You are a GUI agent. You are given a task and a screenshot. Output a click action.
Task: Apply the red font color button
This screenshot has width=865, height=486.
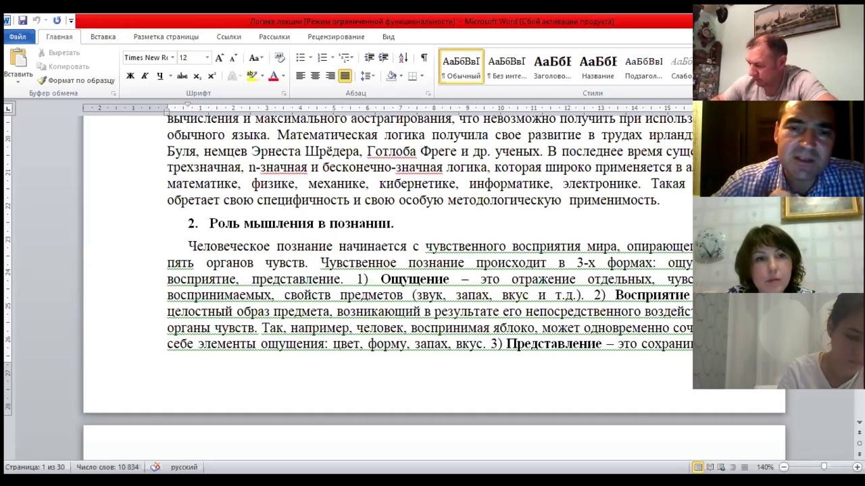point(274,76)
